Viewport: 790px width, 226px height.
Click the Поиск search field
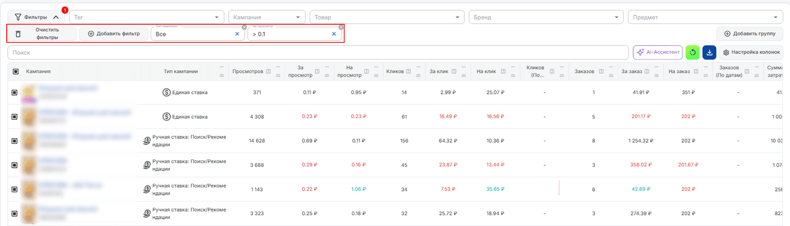(x=318, y=52)
